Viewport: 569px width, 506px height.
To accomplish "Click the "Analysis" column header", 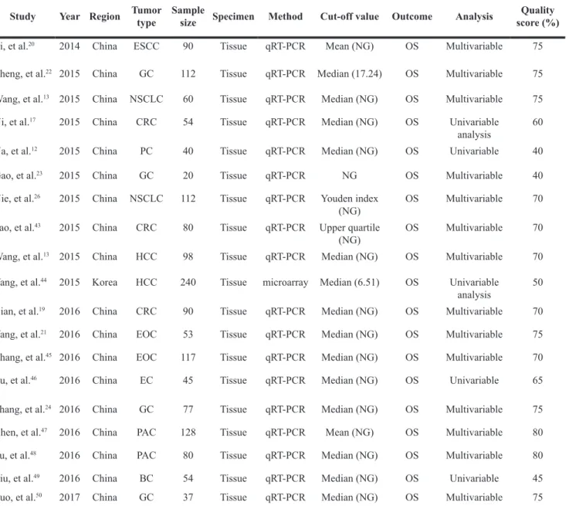I will click(x=474, y=17).
